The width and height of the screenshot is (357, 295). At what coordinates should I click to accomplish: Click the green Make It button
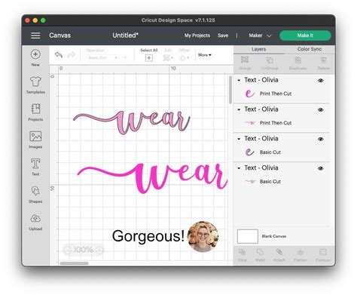coord(305,35)
